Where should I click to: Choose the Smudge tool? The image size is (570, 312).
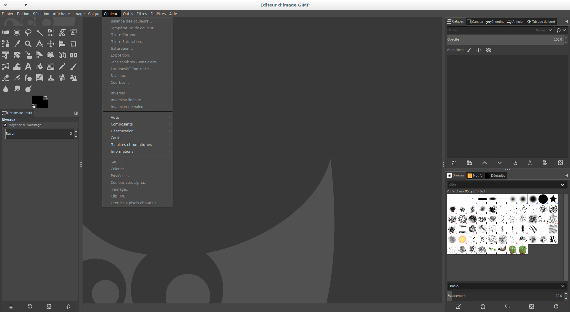coord(17,89)
